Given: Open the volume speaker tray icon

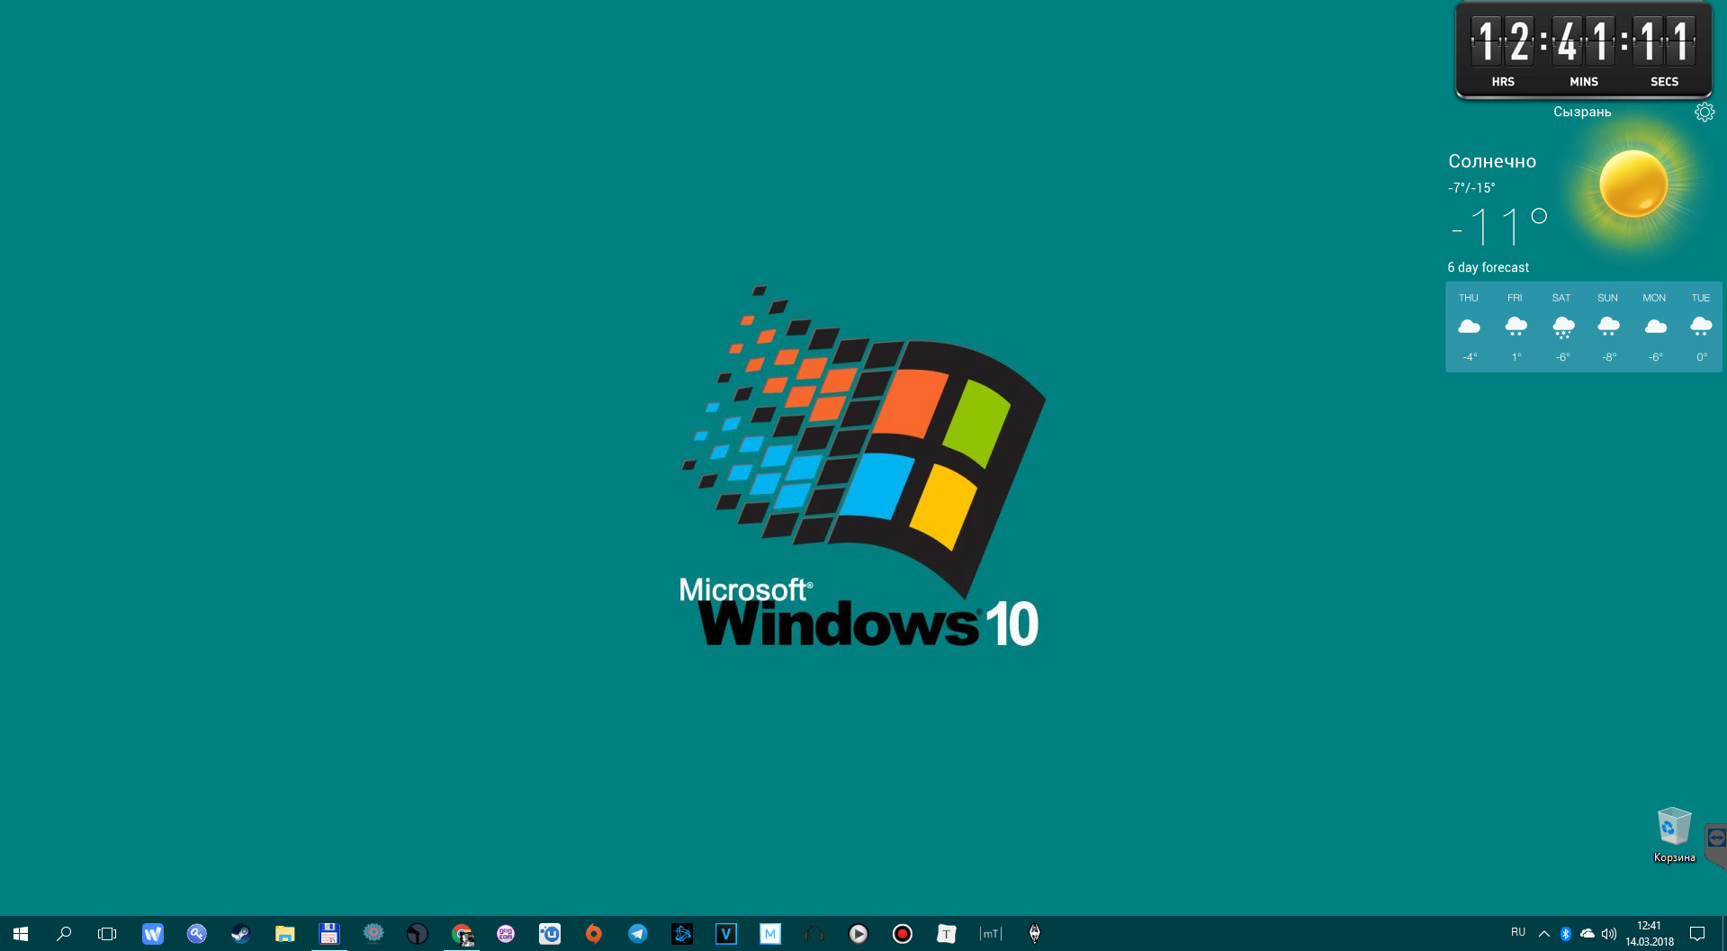Looking at the screenshot, I should point(1609,934).
